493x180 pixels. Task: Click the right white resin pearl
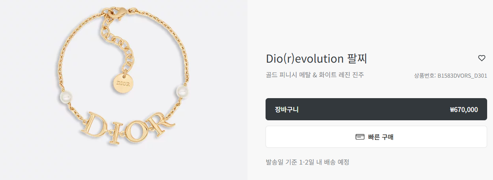(x=181, y=91)
